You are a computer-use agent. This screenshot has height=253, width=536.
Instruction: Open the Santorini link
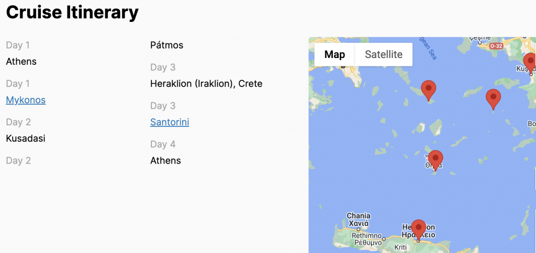(x=169, y=122)
